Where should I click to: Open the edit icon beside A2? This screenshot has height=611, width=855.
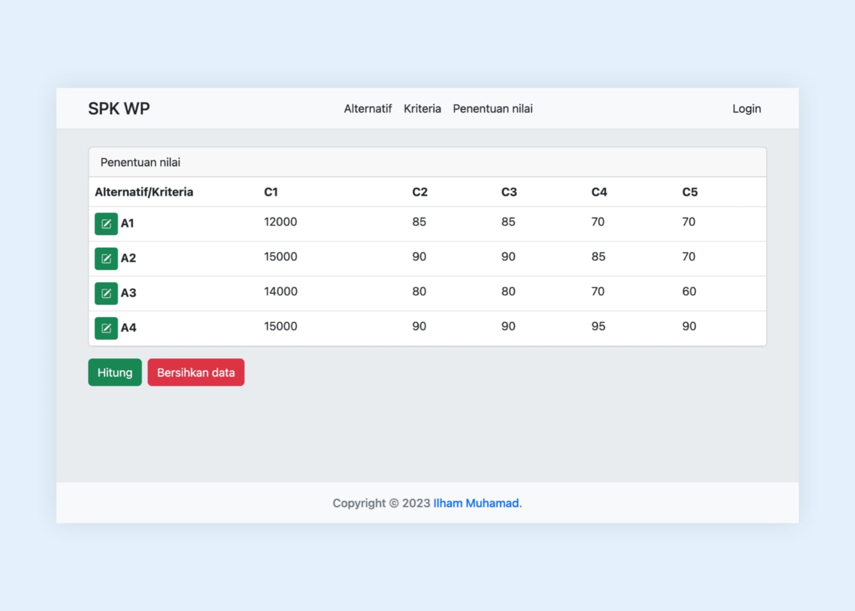[106, 258]
